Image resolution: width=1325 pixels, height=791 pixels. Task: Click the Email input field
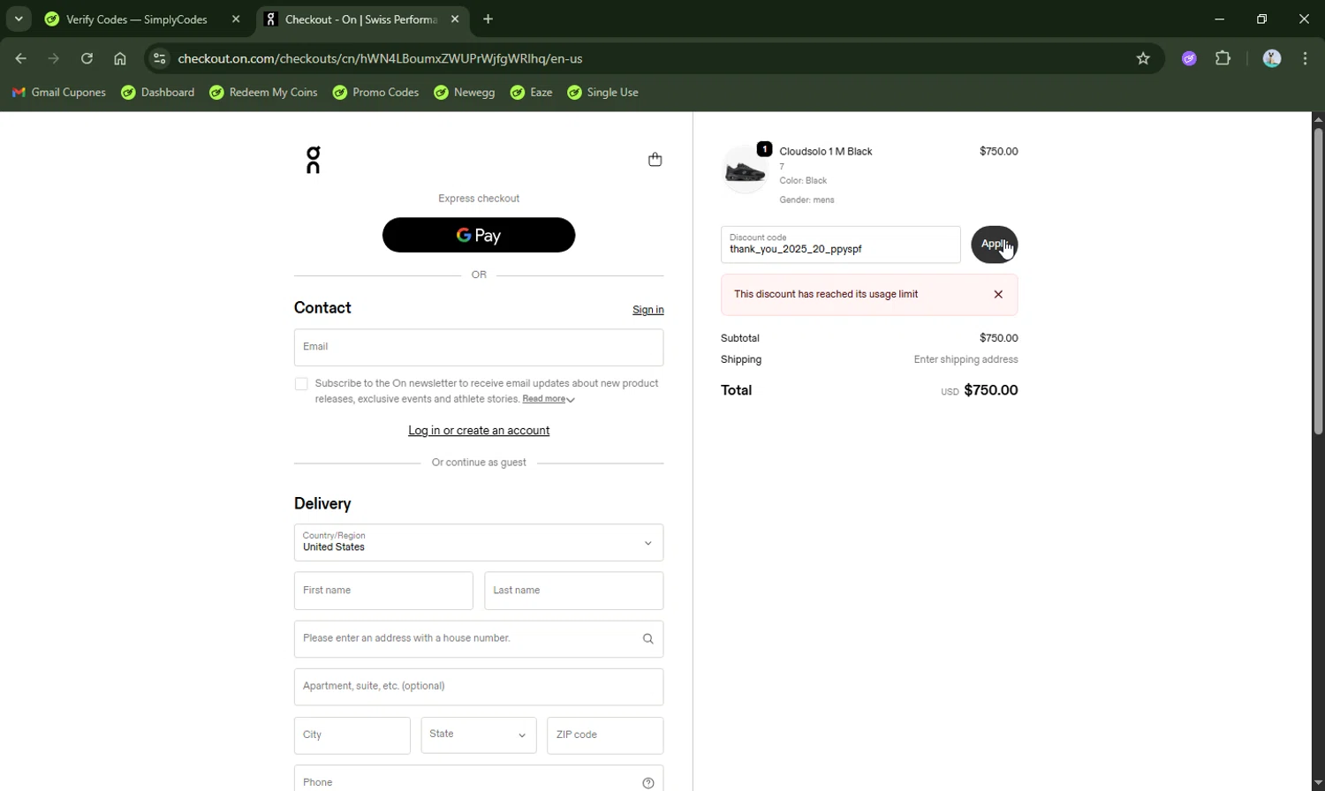click(478, 348)
